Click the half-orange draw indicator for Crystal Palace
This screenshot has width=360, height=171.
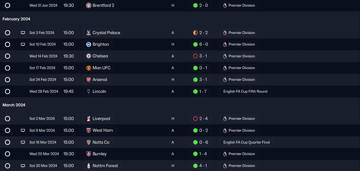195,33
